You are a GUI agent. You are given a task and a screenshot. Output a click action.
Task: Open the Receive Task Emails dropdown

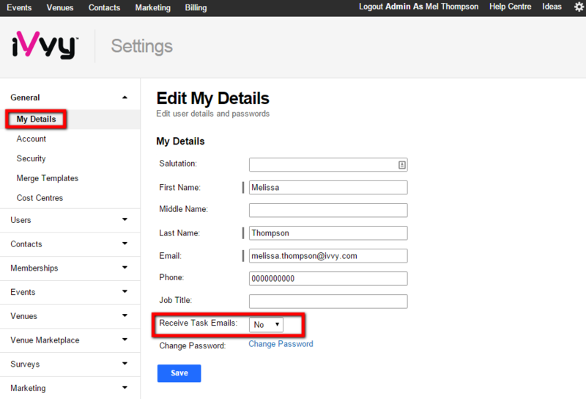click(x=266, y=324)
